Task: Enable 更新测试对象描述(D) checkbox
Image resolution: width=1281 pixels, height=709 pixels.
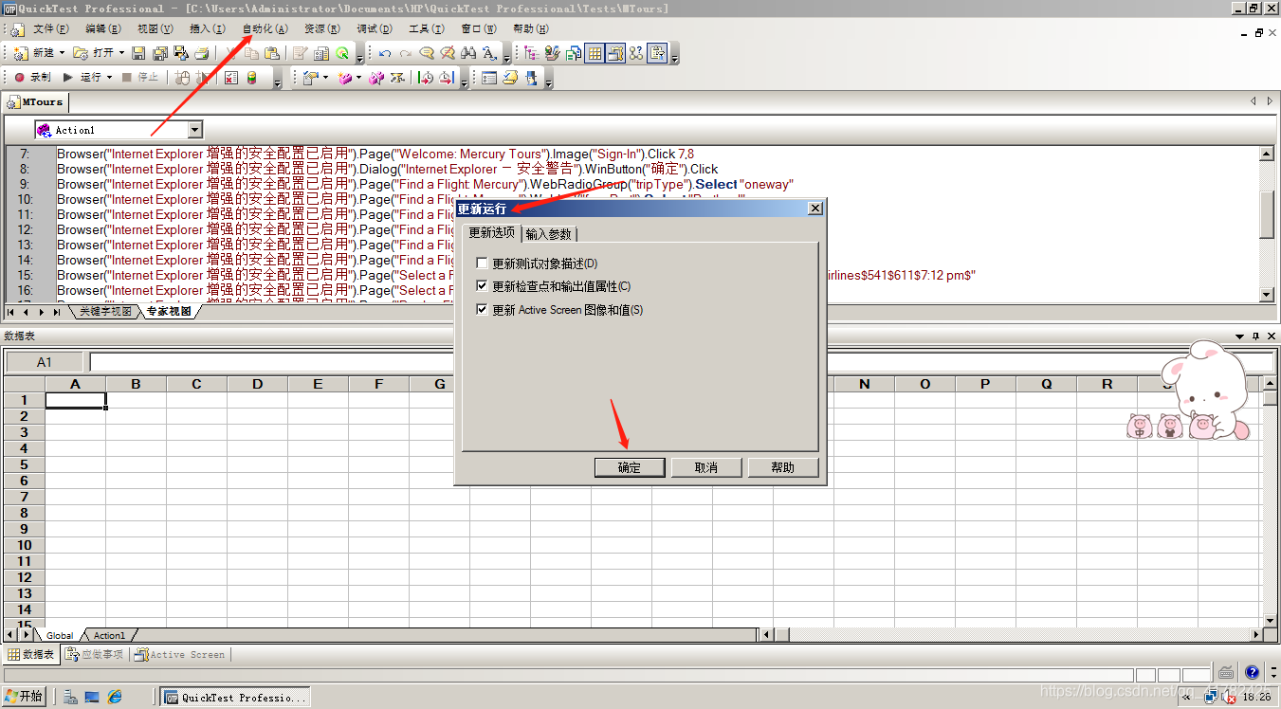Action: pos(483,264)
